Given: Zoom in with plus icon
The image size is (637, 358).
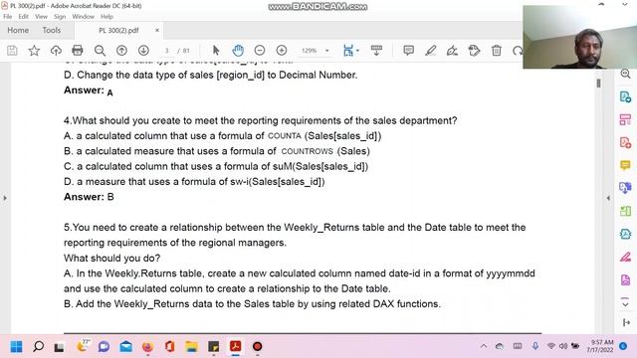Looking at the screenshot, I should point(282,51).
